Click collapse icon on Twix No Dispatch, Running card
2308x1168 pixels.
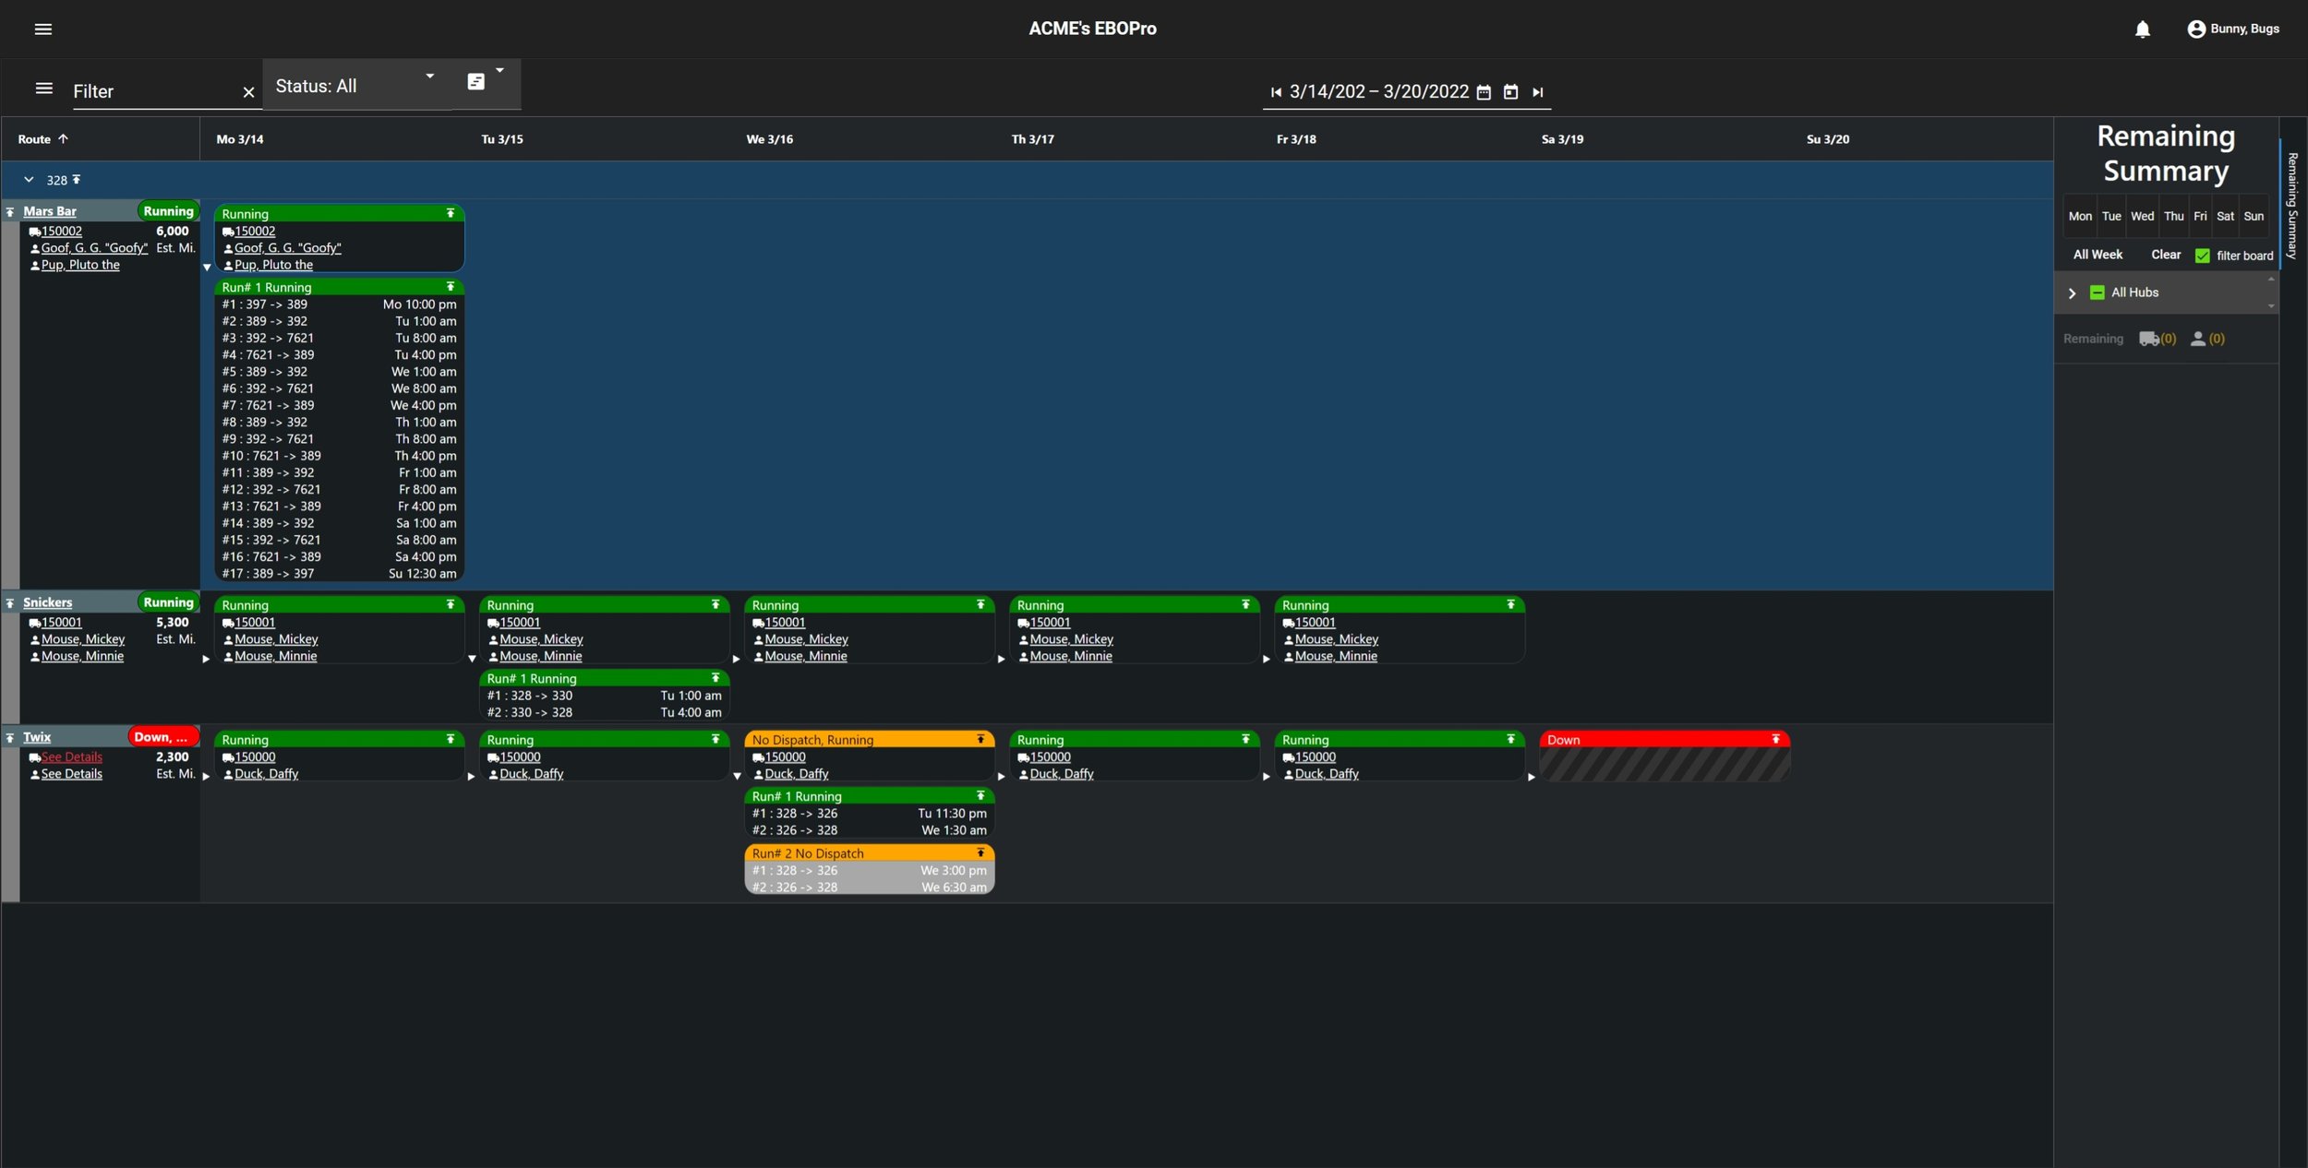(980, 739)
